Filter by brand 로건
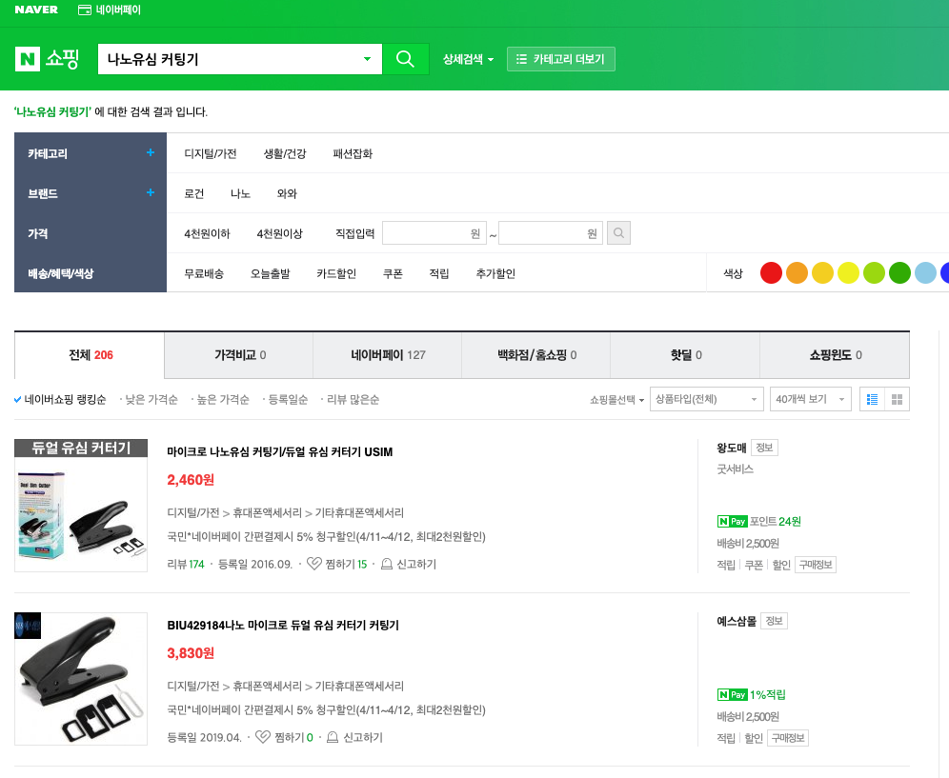This screenshot has height=778, width=949. (x=194, y=193)
